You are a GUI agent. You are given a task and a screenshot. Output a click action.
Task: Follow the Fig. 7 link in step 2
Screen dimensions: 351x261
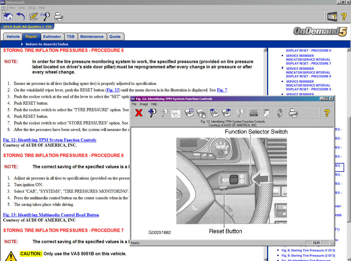click(222, 90)
